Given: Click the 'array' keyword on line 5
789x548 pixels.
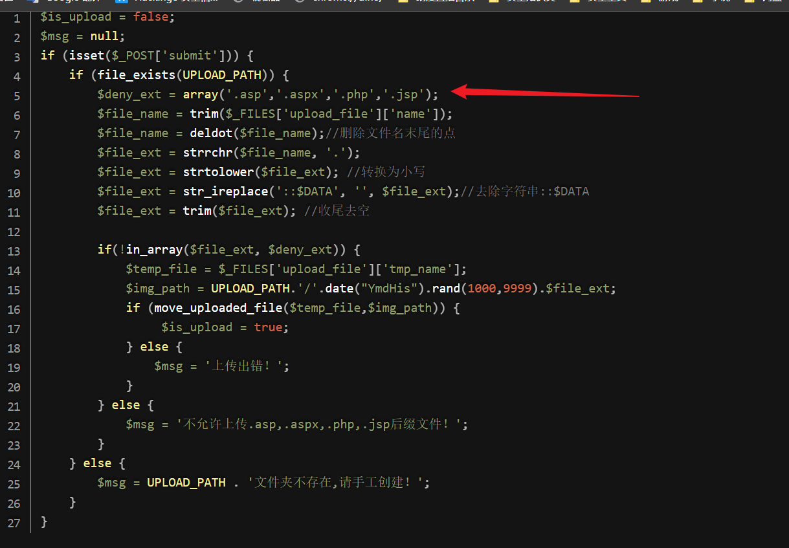Looking at the screenshot, I should click(x=201, y=94).
